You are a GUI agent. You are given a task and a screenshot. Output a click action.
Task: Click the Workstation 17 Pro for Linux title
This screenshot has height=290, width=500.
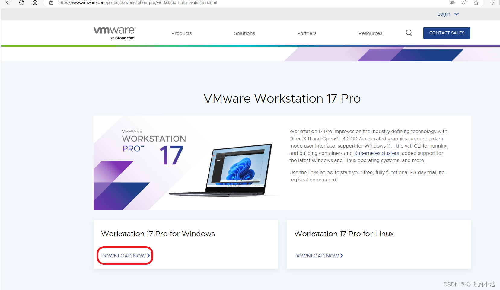click(x=344, y=234)
